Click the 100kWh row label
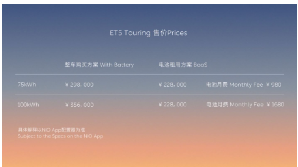This screenshot has height=167, width=298. (x=28, y=105)
